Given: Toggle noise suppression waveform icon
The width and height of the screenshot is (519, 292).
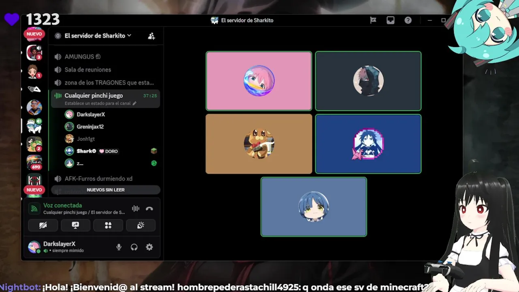Looking at the screenshot, I should [135, 208].
